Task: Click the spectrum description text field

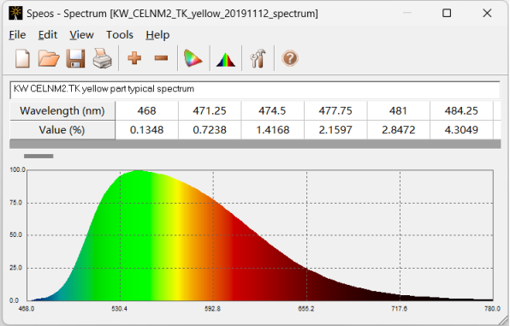Action: pos(255,90)
